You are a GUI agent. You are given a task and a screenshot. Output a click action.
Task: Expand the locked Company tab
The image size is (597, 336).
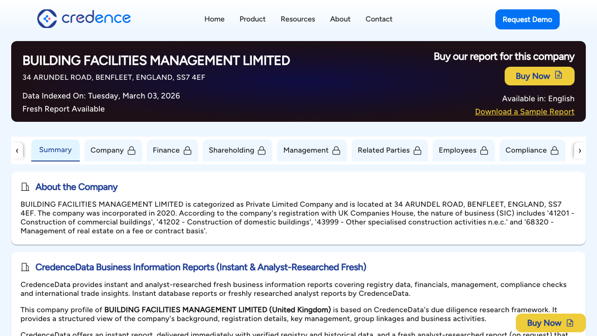(x=113, y=150)
